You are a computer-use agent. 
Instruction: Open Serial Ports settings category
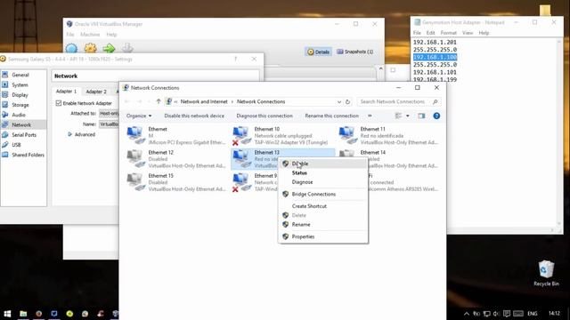click(24, 134)
